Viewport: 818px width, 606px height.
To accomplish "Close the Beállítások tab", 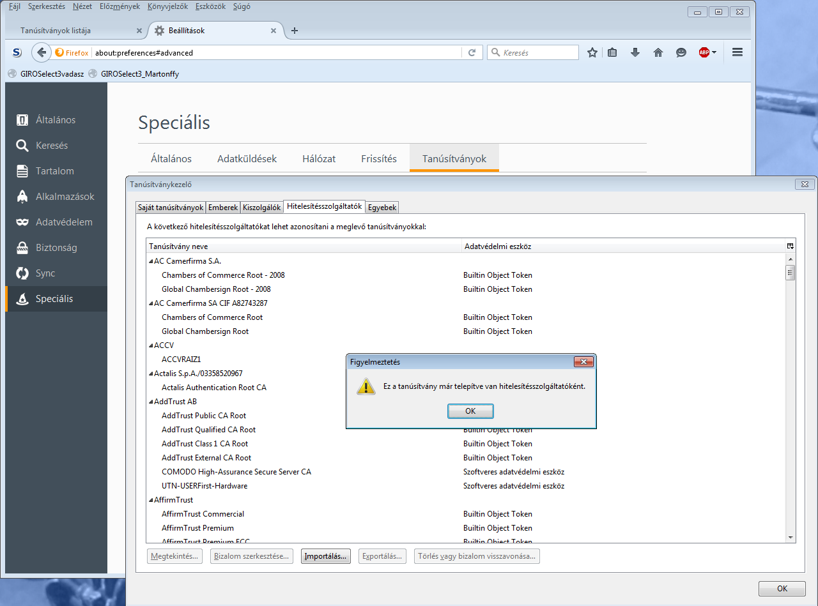I will (x=274, y=31).
